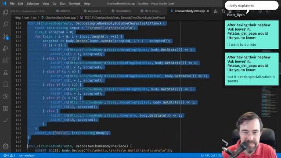Viewport: 281px width, 158px height.
Task: Click ASSERT_EQ(28, body.Decode line 148
Action: pos(104,151)
